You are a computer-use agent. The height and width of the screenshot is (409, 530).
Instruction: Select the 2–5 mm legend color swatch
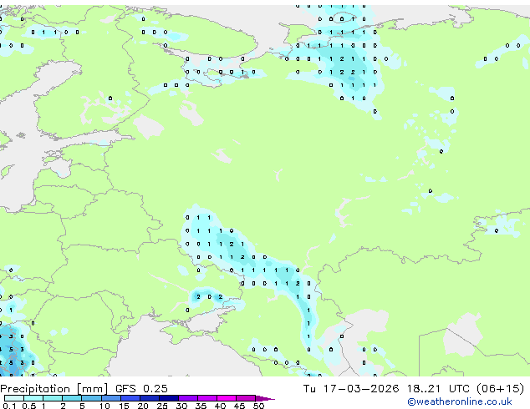[72, 398]
